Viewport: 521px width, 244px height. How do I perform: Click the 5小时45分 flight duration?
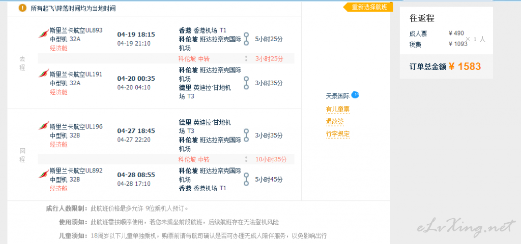(269, 180)
